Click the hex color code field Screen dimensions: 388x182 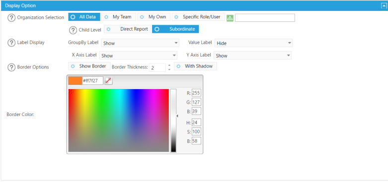(92, 80)
